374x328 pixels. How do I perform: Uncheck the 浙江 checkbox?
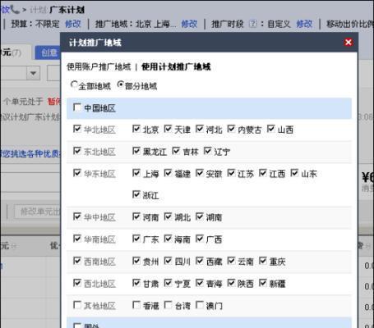[x=136, y=194]
